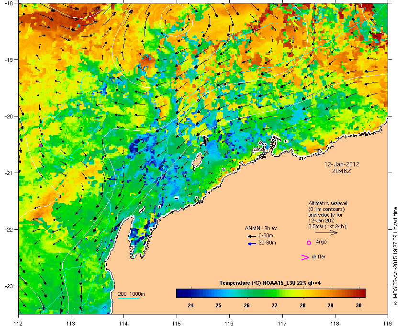Click the color bar value '30'
The height and width of the screenshot is (326, 402).
tap(358, 305)
